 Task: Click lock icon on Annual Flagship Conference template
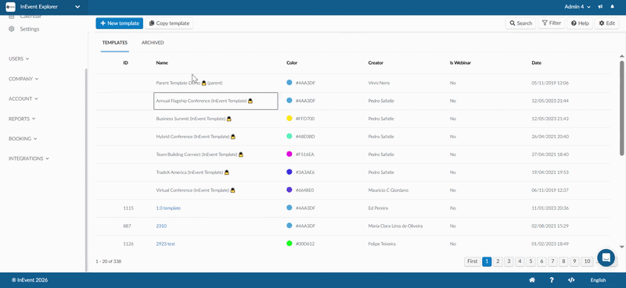[x=250, y=101]
